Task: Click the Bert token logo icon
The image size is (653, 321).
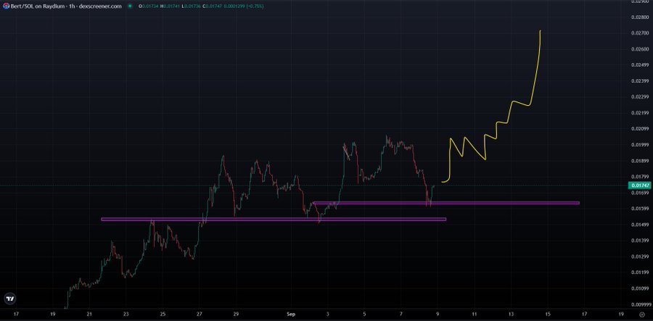Action: (6, 7)
